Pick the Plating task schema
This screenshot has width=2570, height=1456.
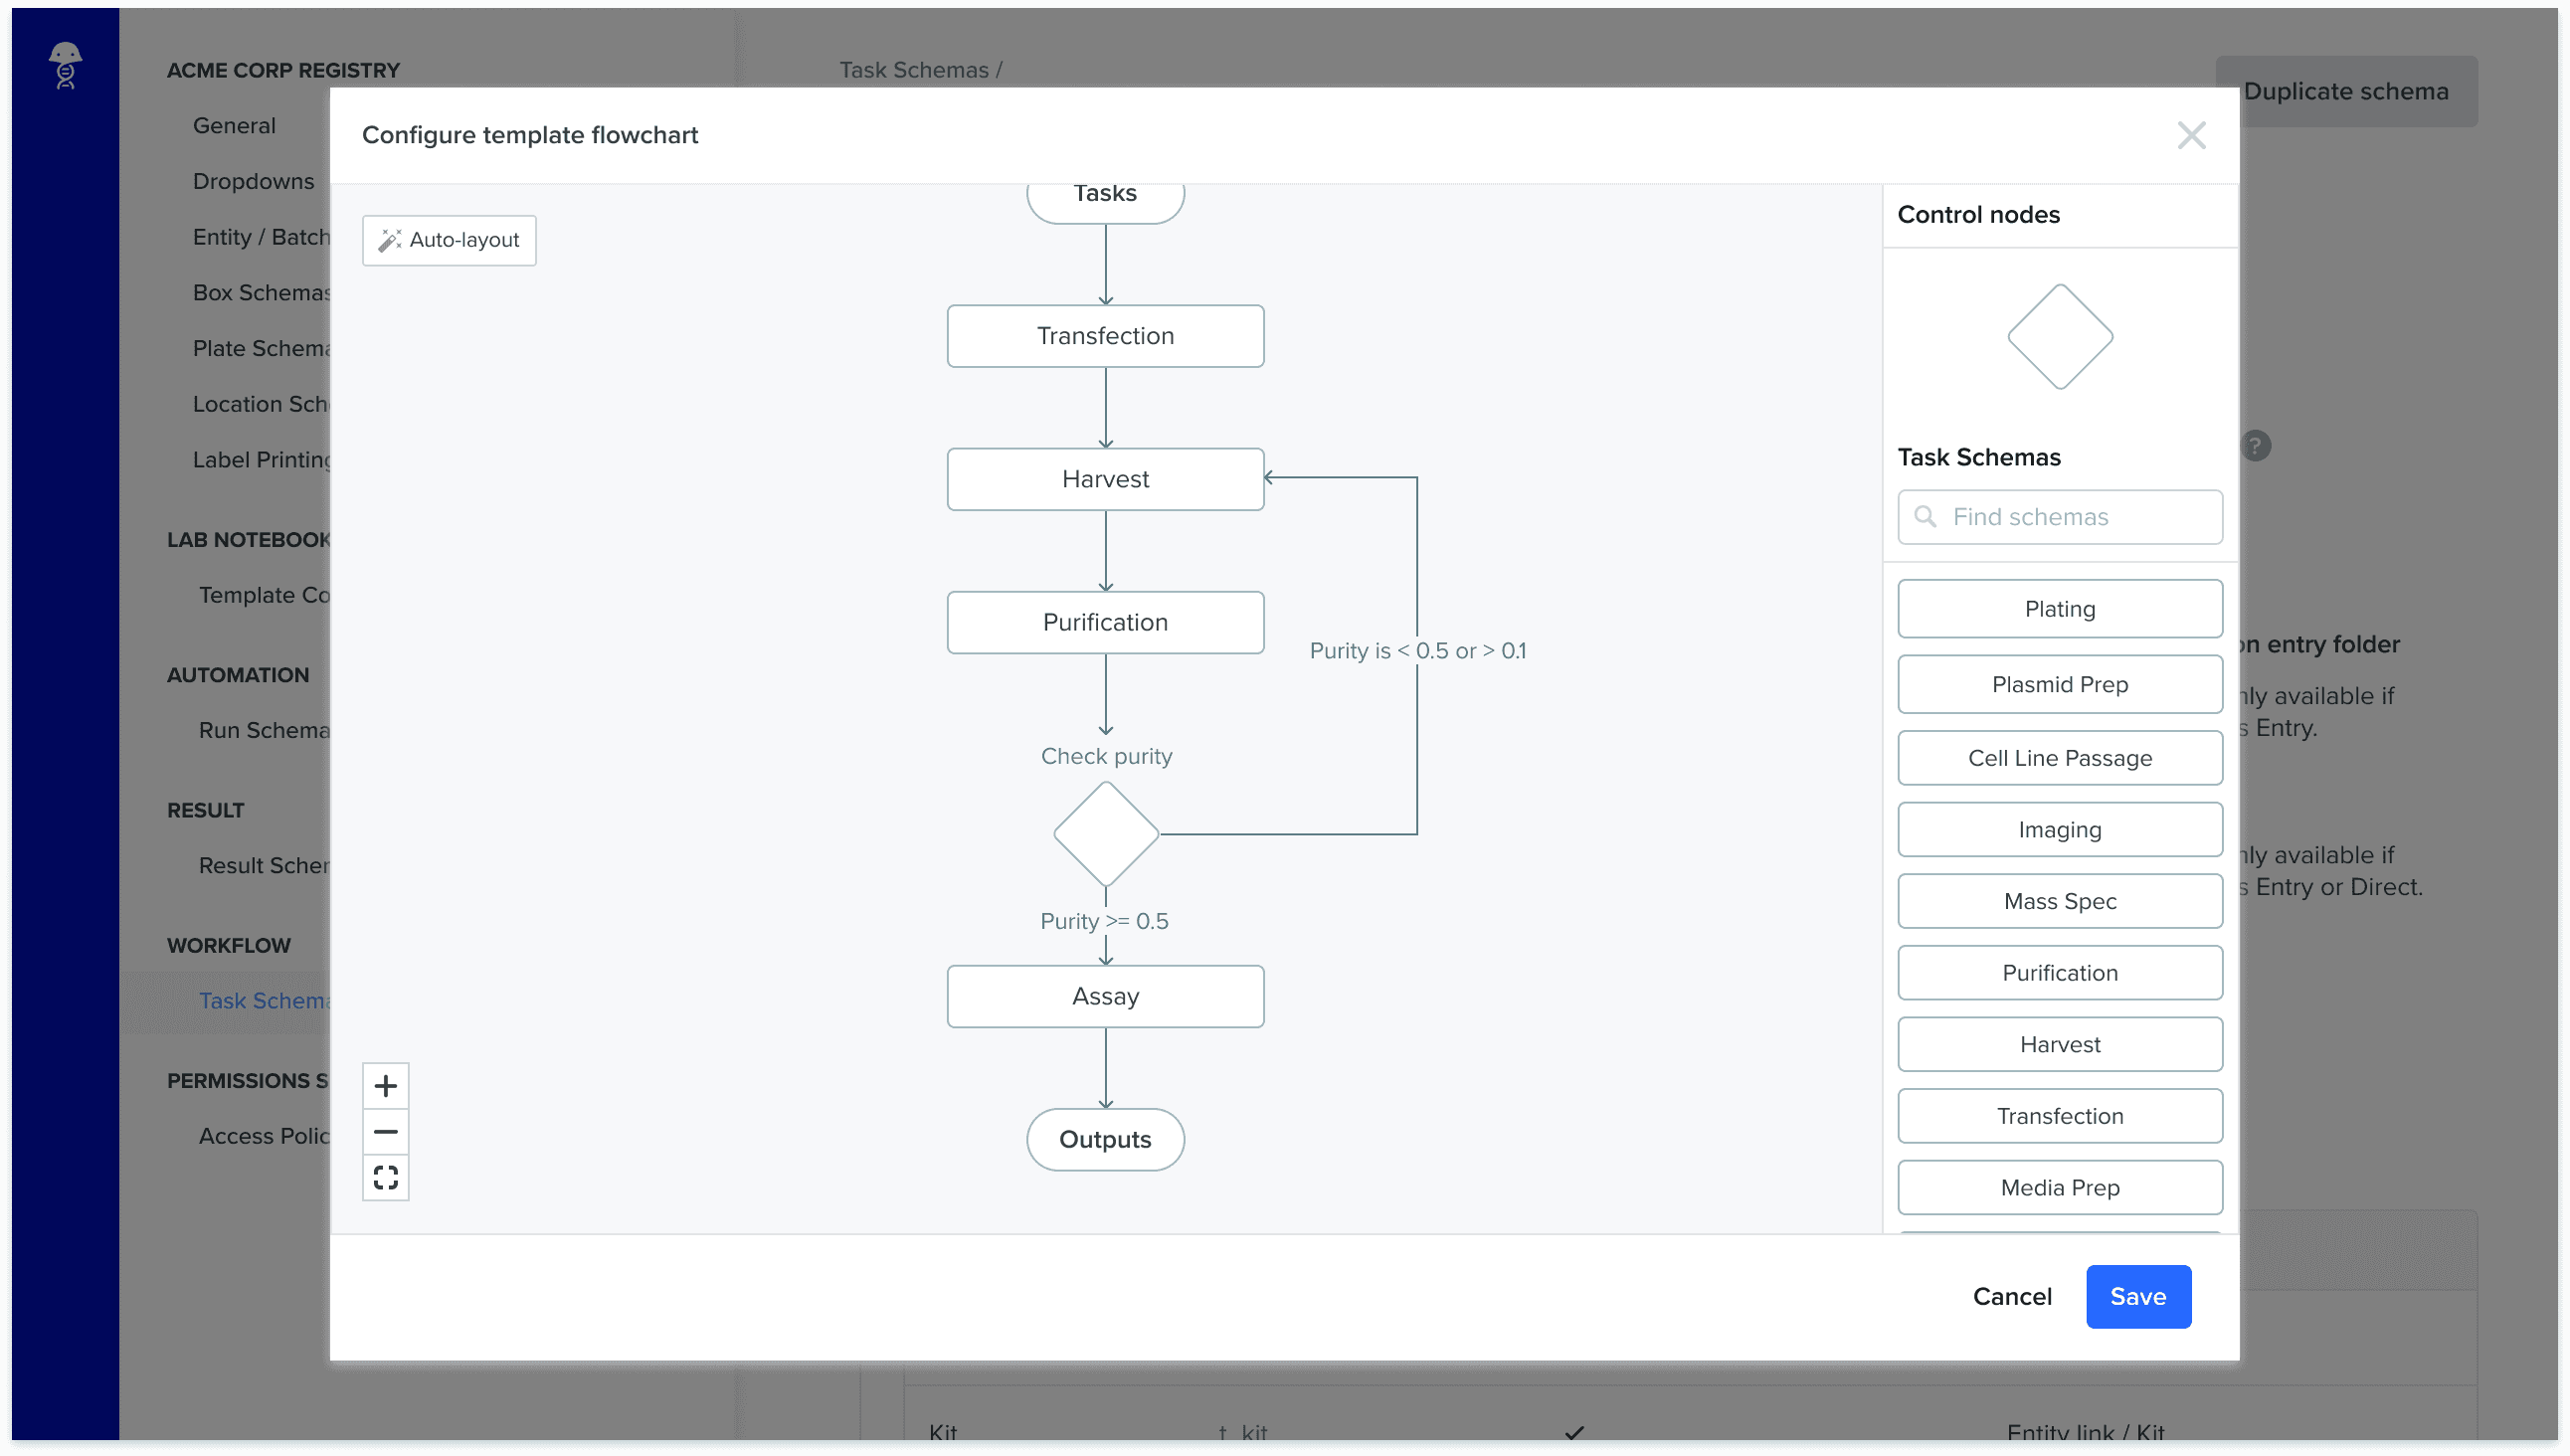coord(2060,609)
